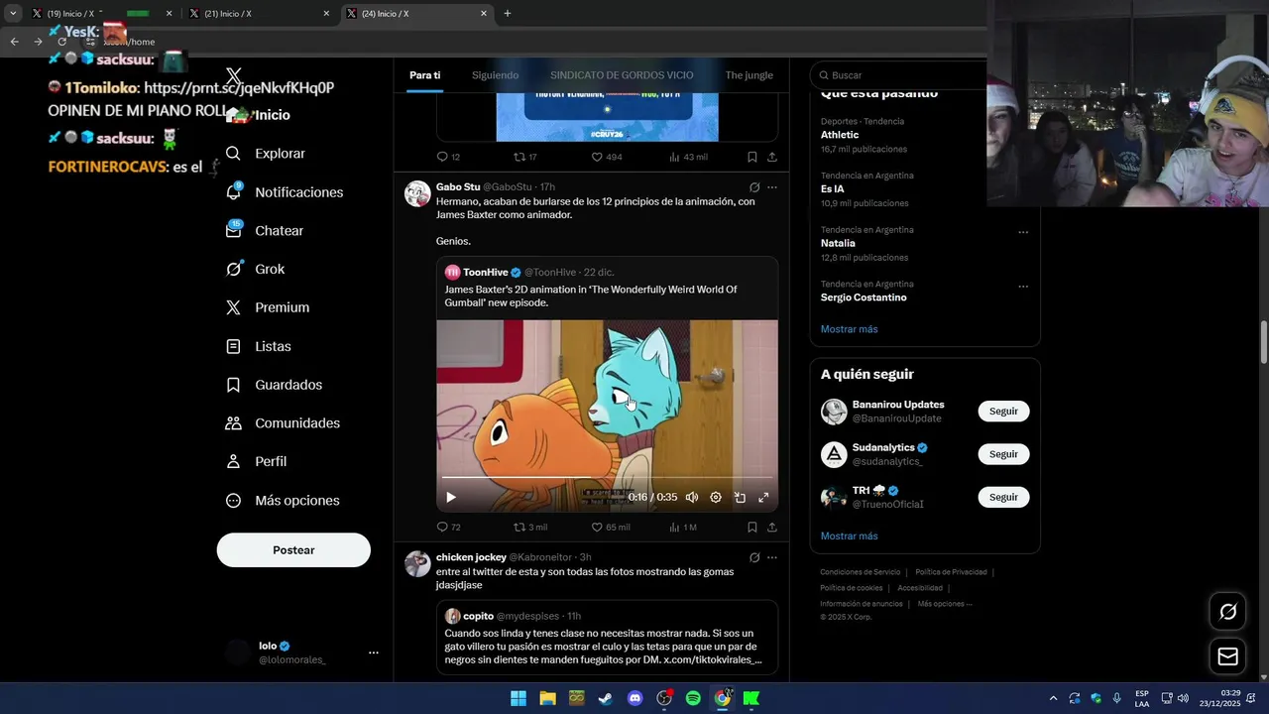The image size is (1269, 714).
Task: Click page vertical scrollbar thumb
Action: click(1263, 343)
